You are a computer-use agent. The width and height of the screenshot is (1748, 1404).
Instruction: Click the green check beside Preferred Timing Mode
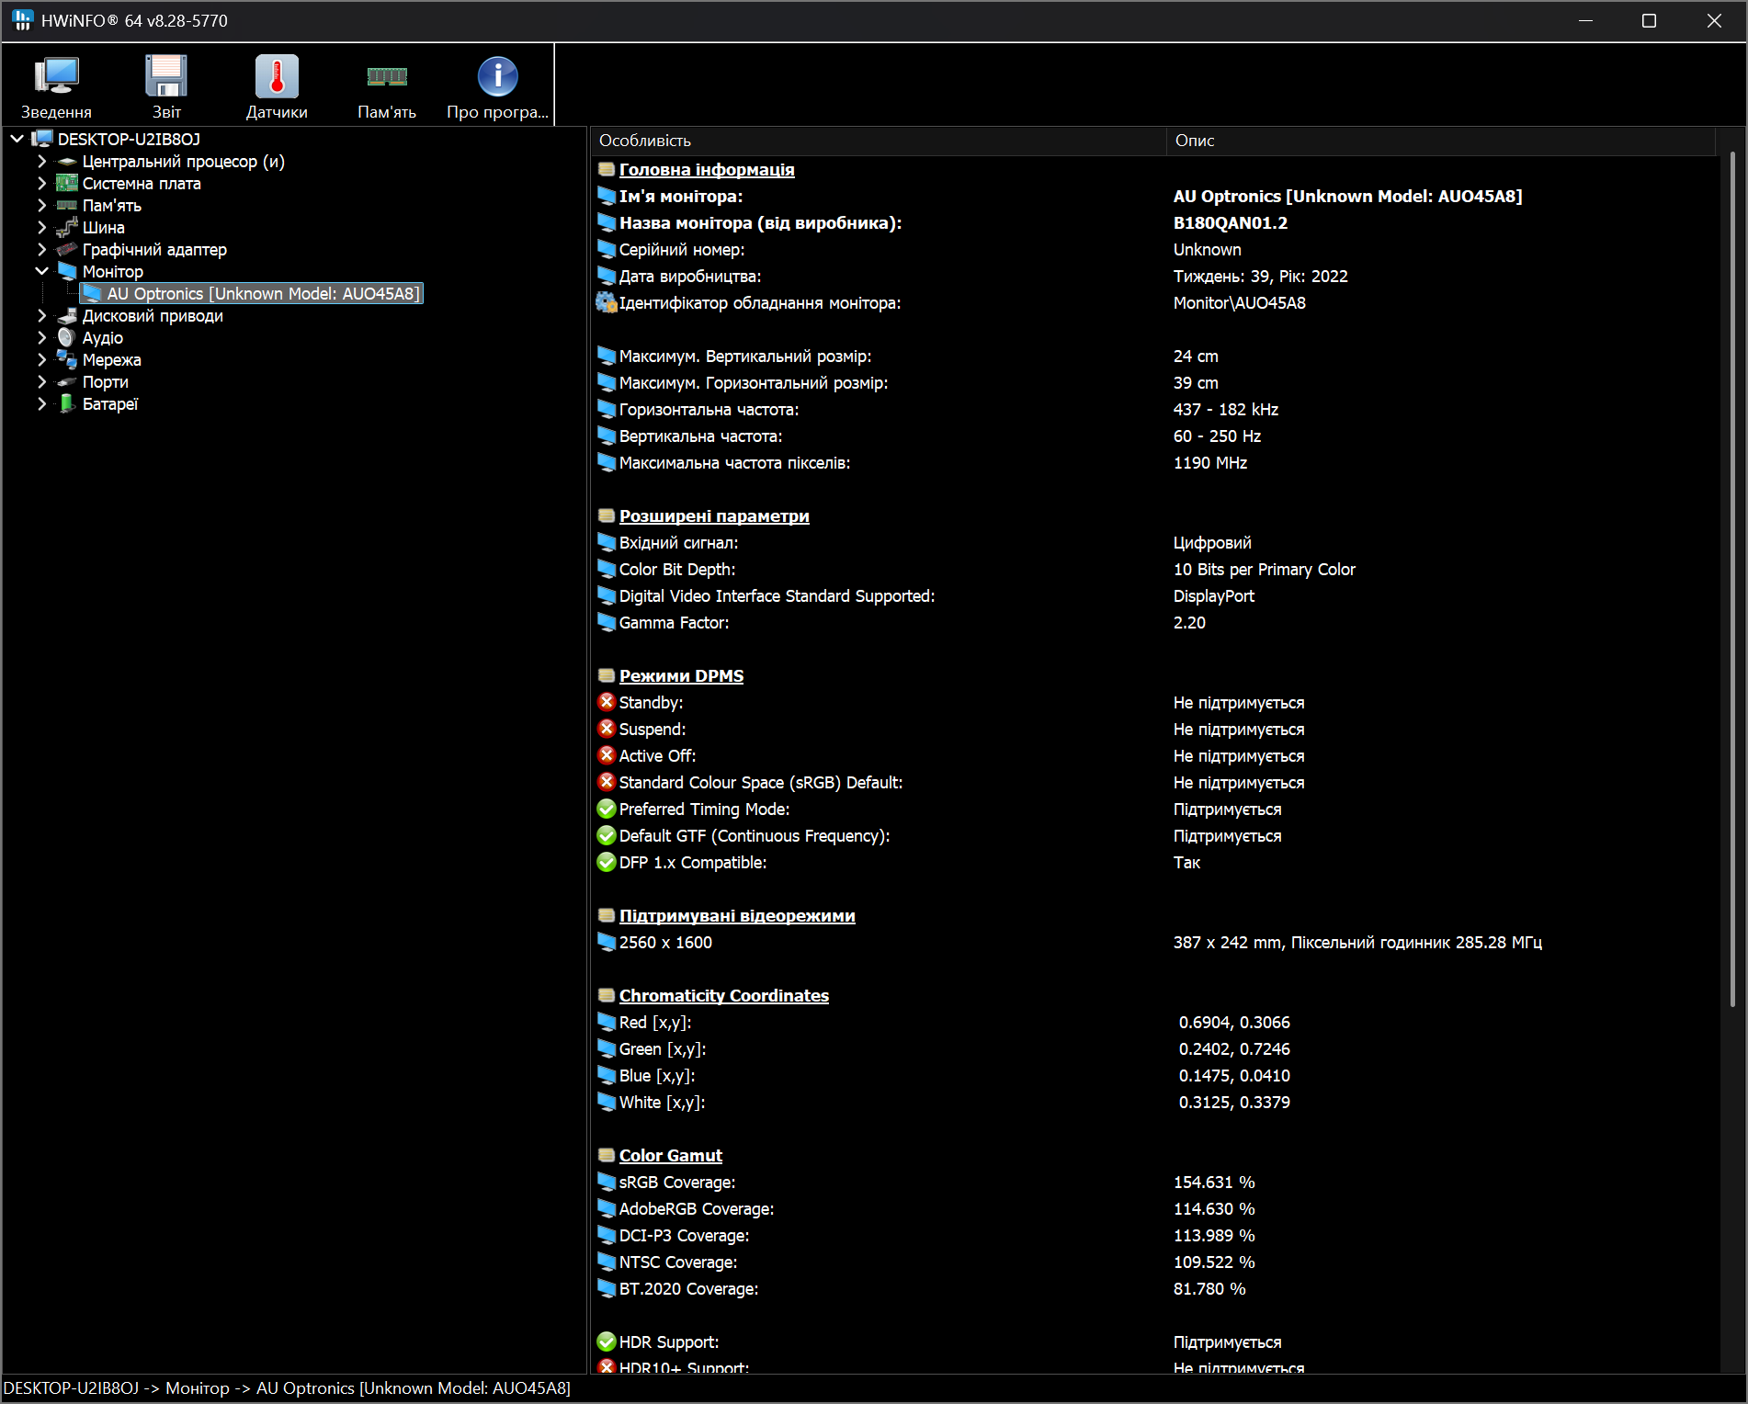pos(607,810)
